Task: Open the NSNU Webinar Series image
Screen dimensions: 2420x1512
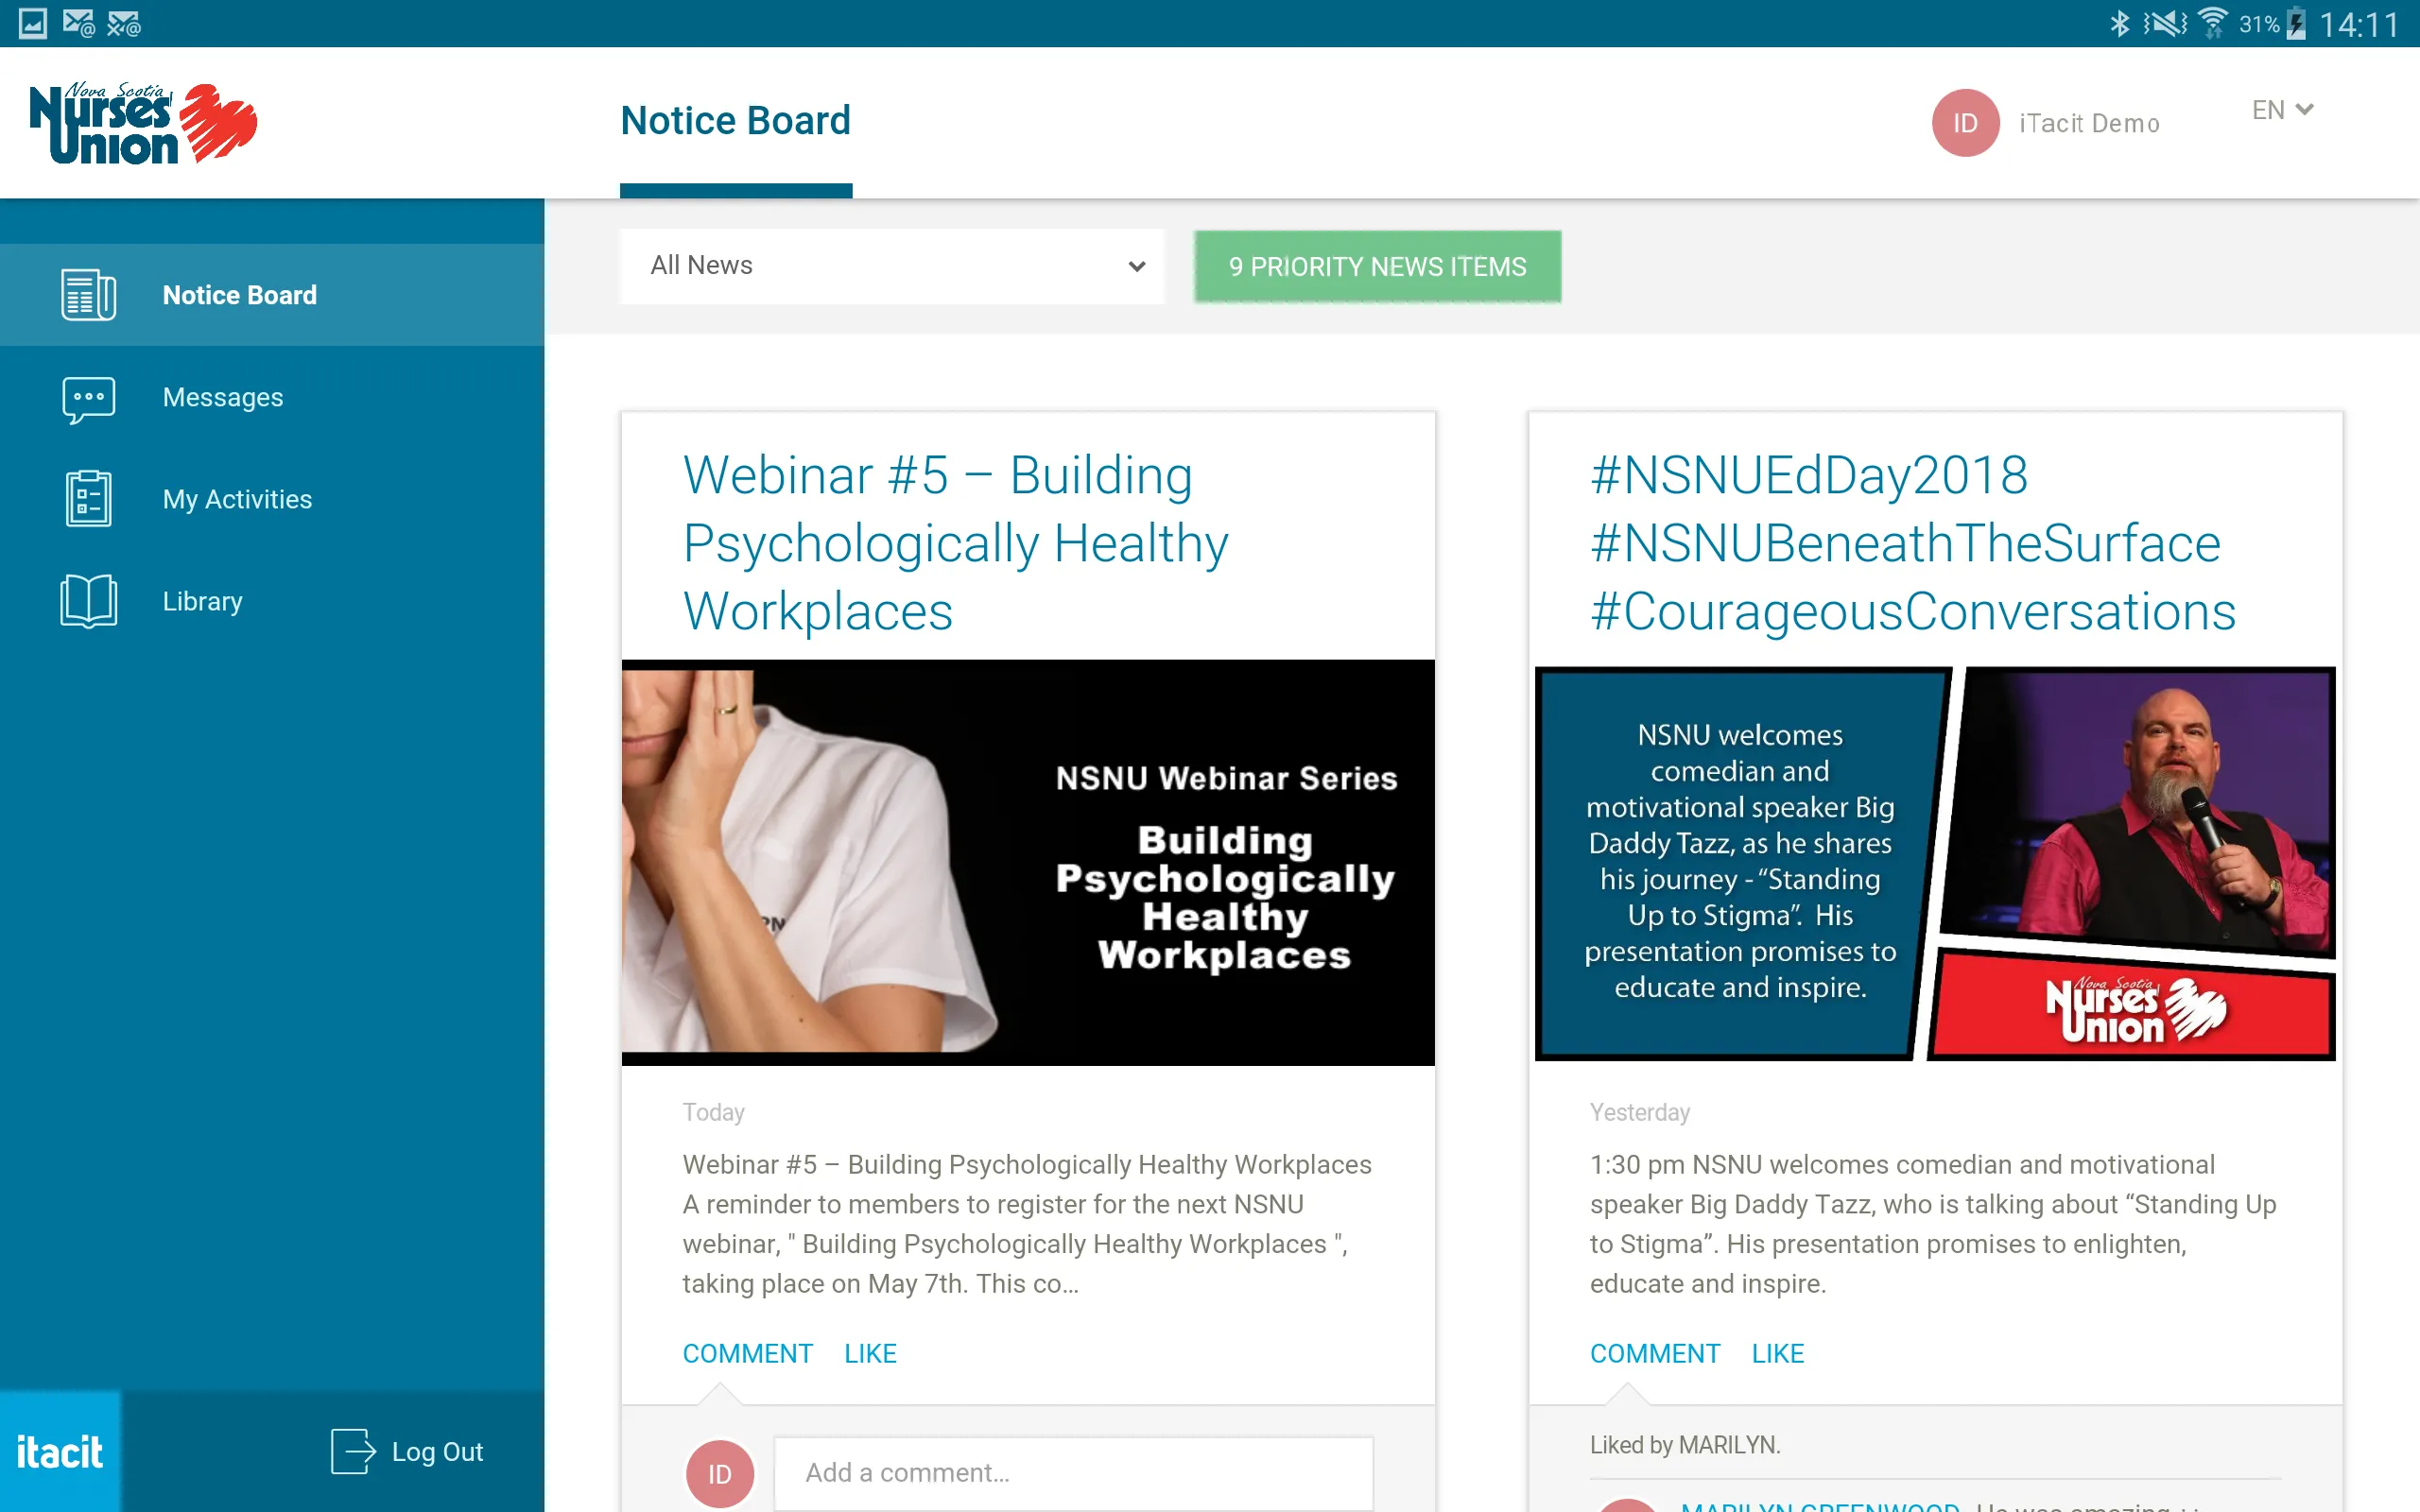Action: click(1028, 862)
